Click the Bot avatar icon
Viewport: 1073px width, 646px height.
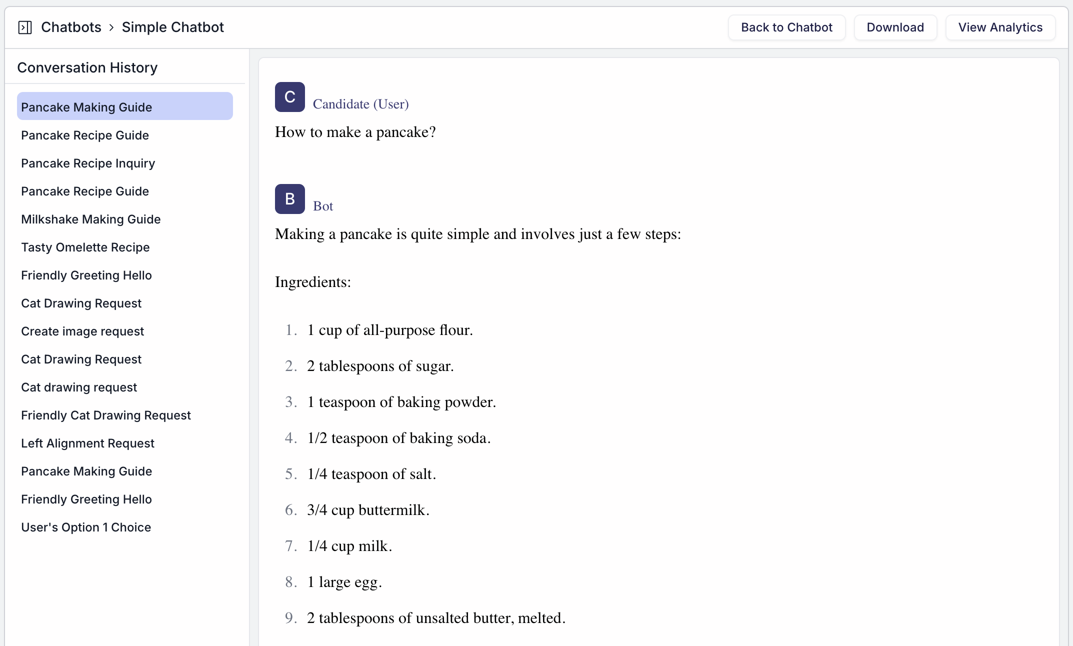pyautogui.click(x=289, y=198)
